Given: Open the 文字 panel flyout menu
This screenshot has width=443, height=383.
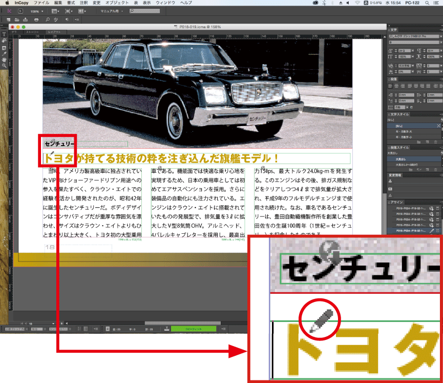Looking at the screenshot, I should (441, 30).
